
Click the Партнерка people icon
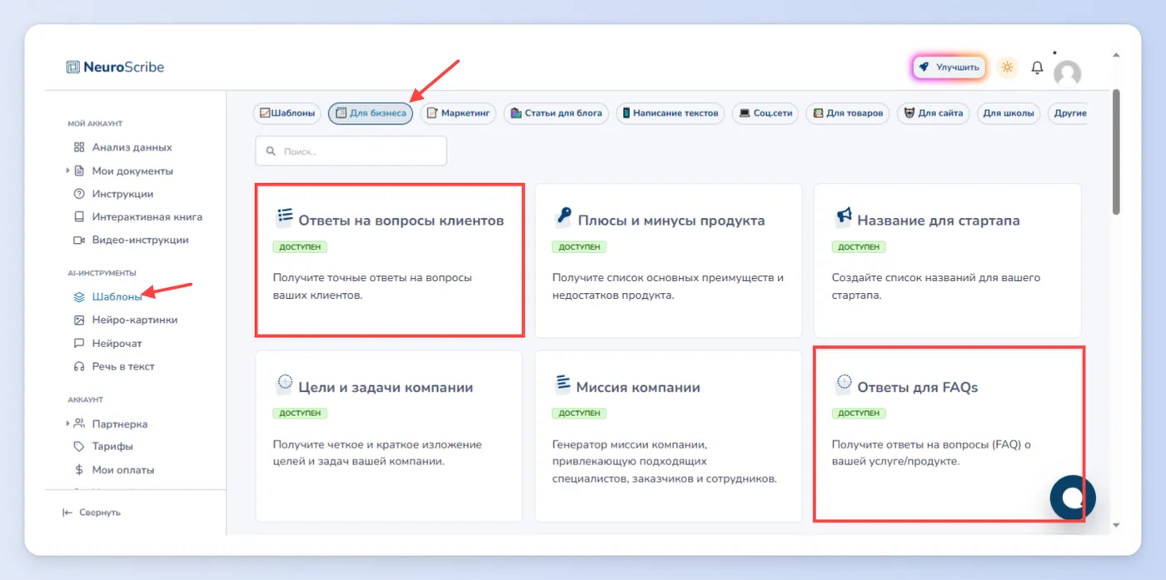coord(79,424)
